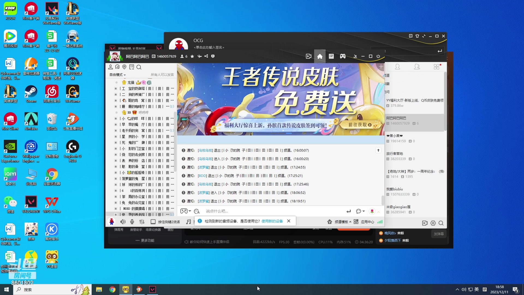This screenshot has height=295, width=524.
Task: Select YY福利大厅 channel in right list
Action: pyautogui.click(x=414, y=103)
